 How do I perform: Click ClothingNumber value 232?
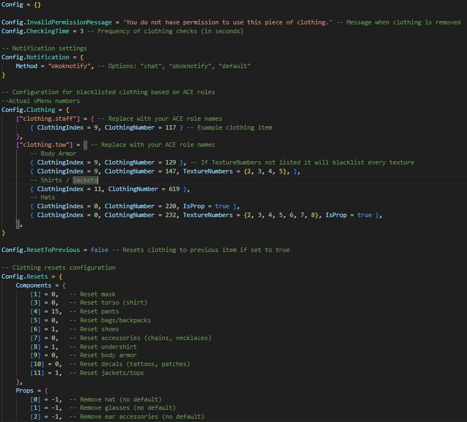(x=171, y=215)
